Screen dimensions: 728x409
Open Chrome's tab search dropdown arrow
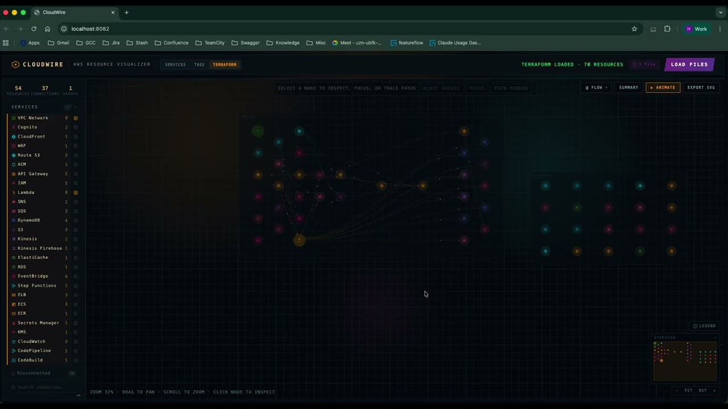721,12
